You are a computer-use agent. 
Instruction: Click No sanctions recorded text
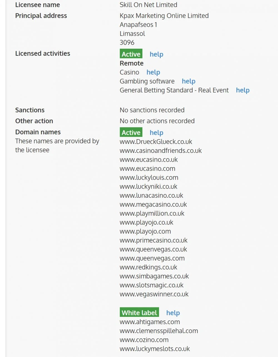pyautogui.click(x=152, y=110)
